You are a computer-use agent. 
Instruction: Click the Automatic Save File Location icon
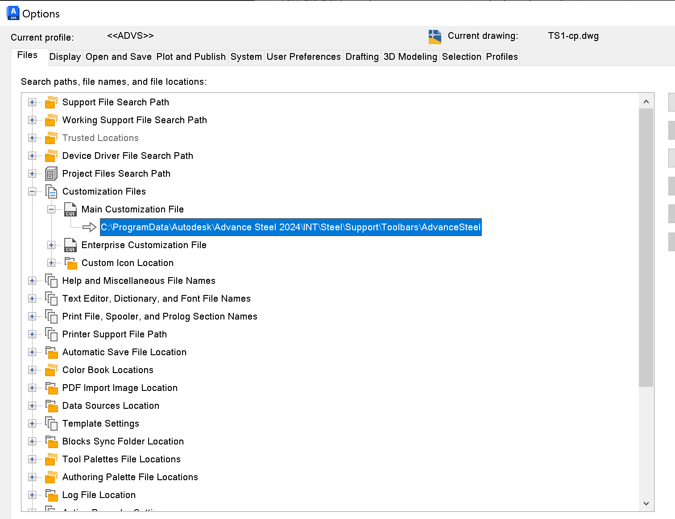click(x=51, y=352)
